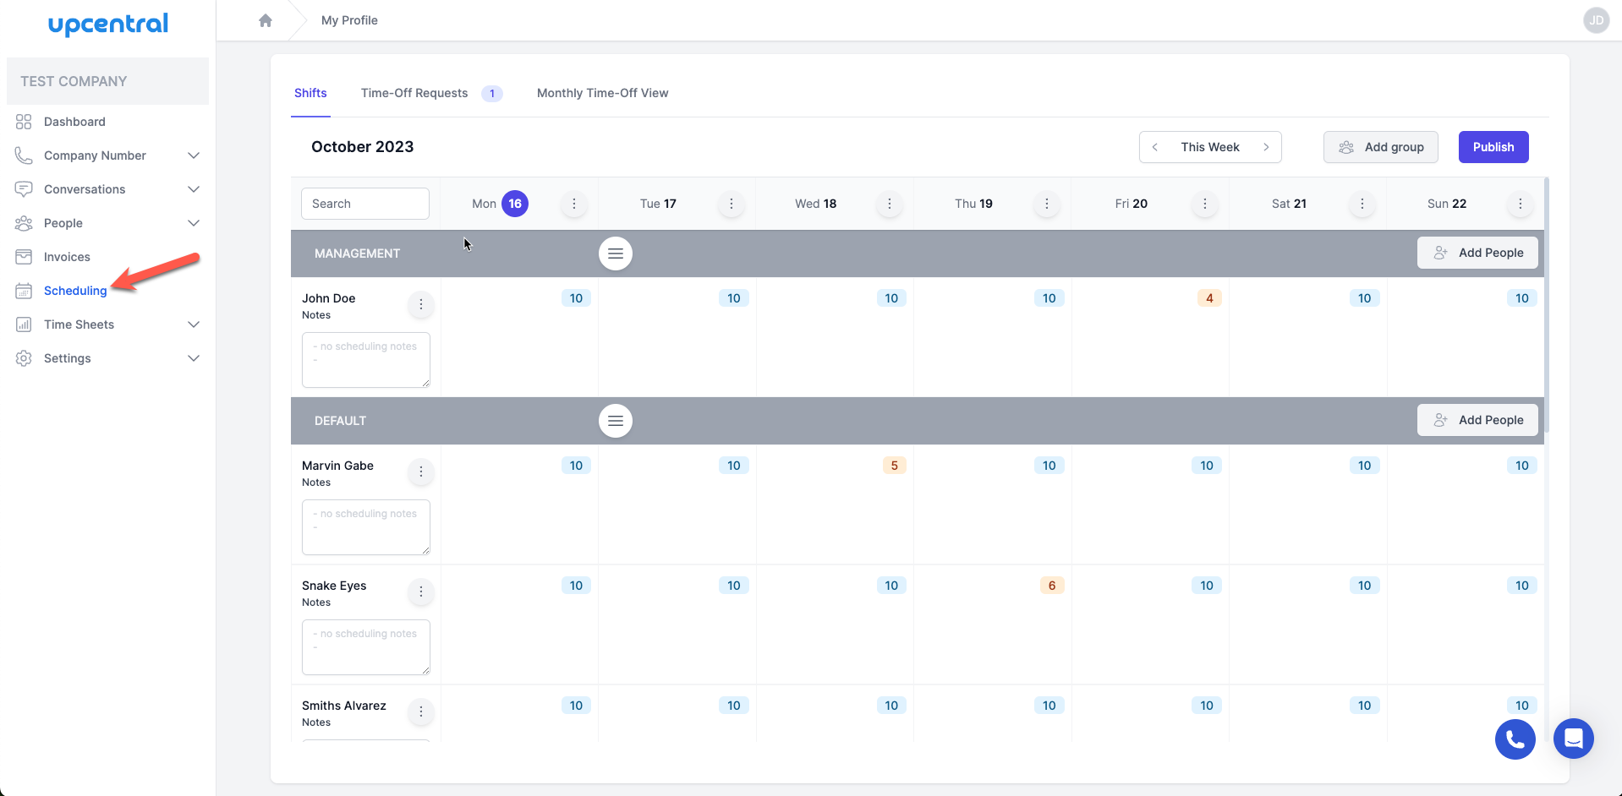Open the chat messenger bubble
This screenshot has width=1622, height=796.
[x=1573, y=739]
